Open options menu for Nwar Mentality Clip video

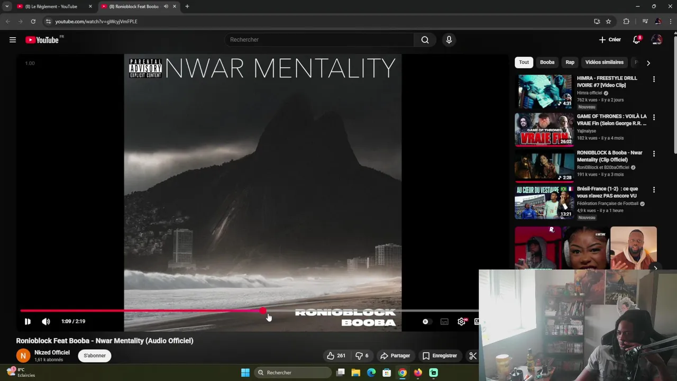[654, 154]
